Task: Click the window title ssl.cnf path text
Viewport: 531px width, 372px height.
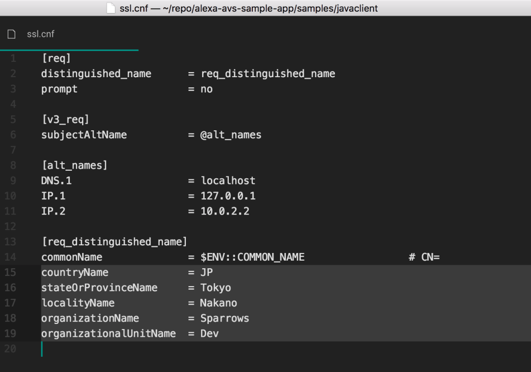Action: (x=249, y=7)
